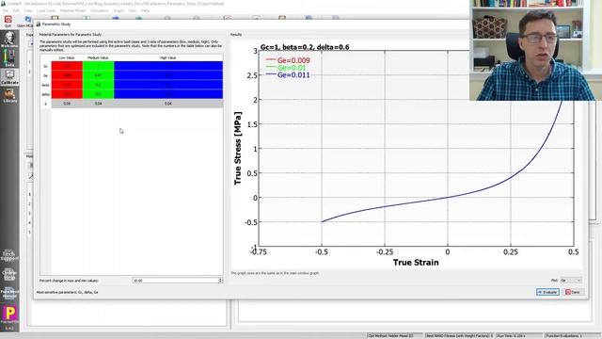Select the delta high value blue cell
The height and width of the screenshot is (339, 602).
click(x=168, y=94)
